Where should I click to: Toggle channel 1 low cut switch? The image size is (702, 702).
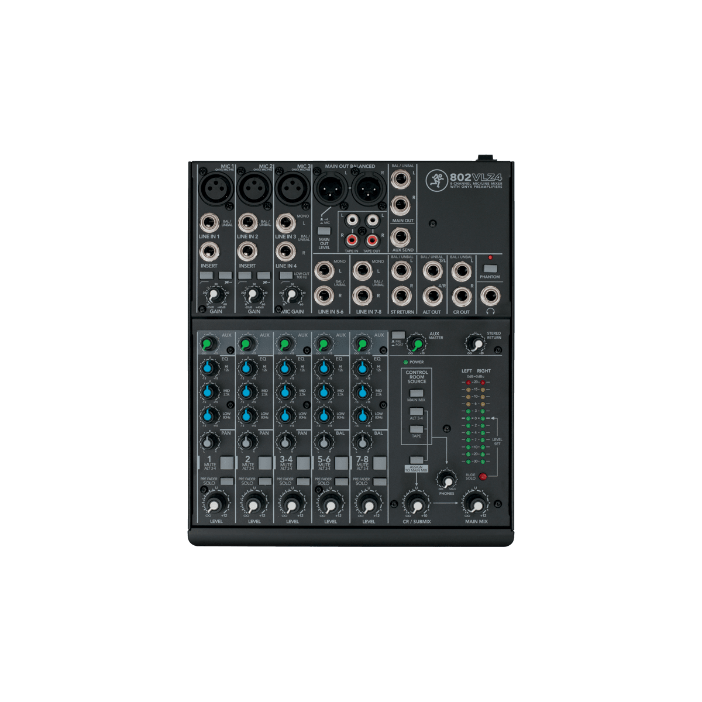206,275
